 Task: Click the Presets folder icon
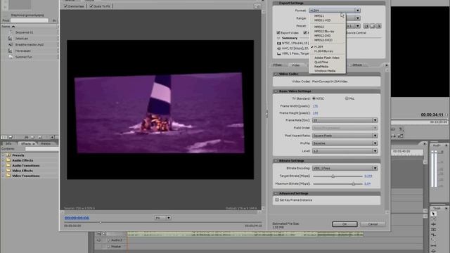pyautogui.click(x=8, y=155)
